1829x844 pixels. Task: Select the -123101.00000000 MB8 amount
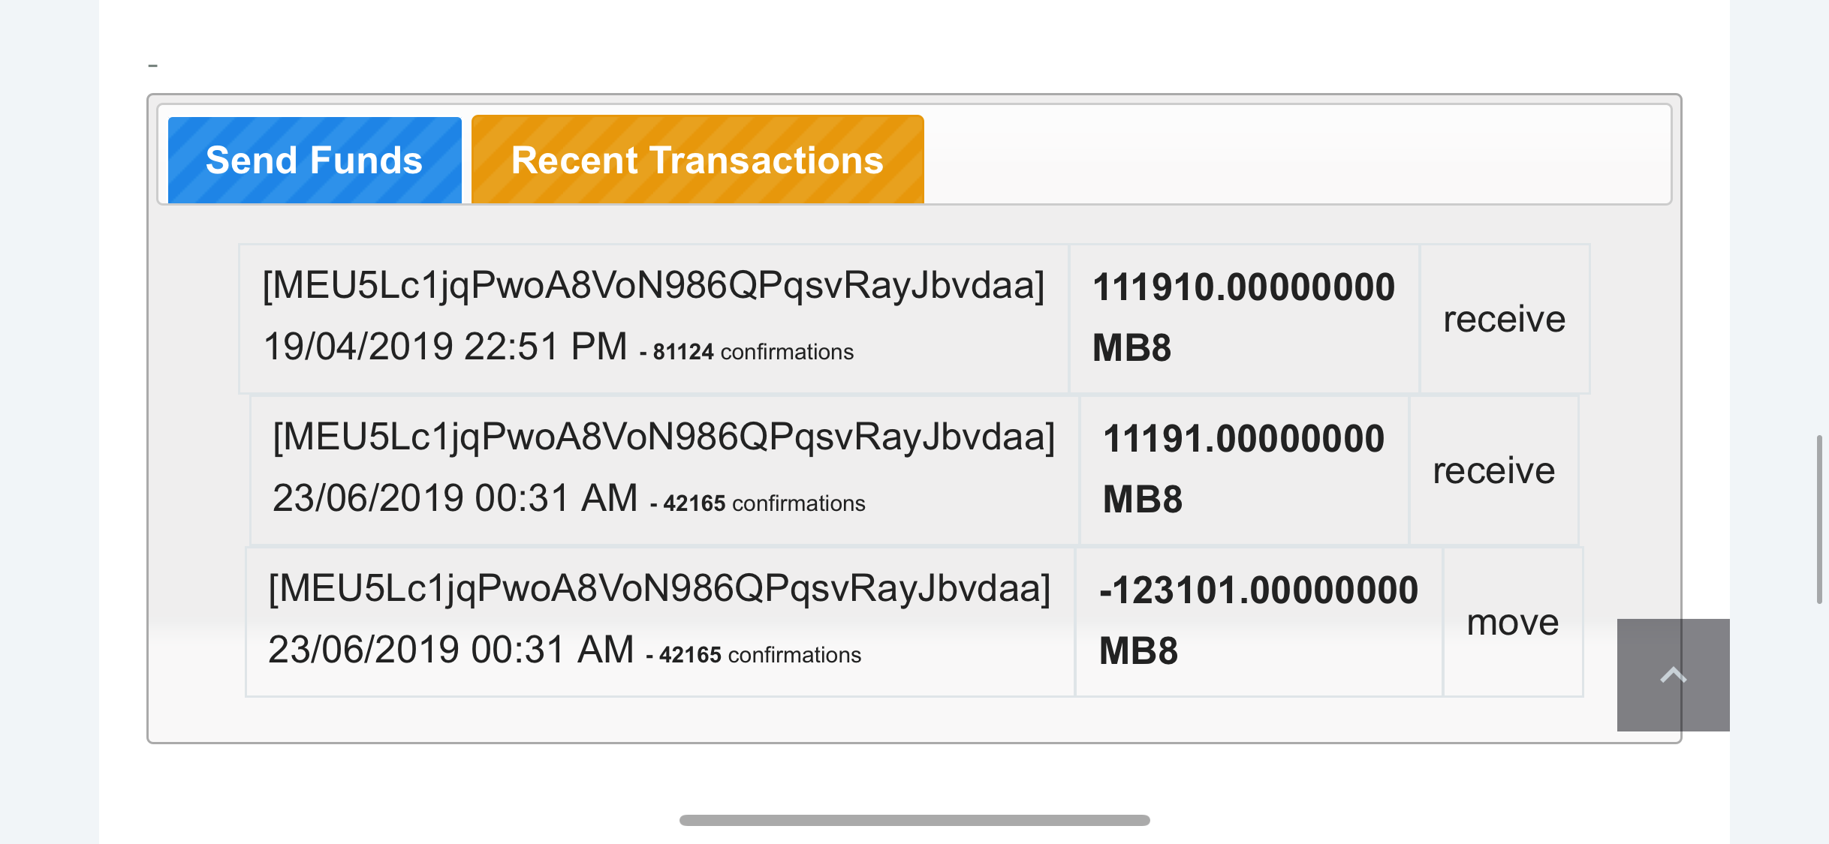[1258, 620]
